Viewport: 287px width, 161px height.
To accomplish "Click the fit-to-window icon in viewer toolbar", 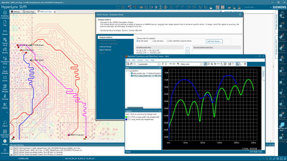I will (225, 64).
